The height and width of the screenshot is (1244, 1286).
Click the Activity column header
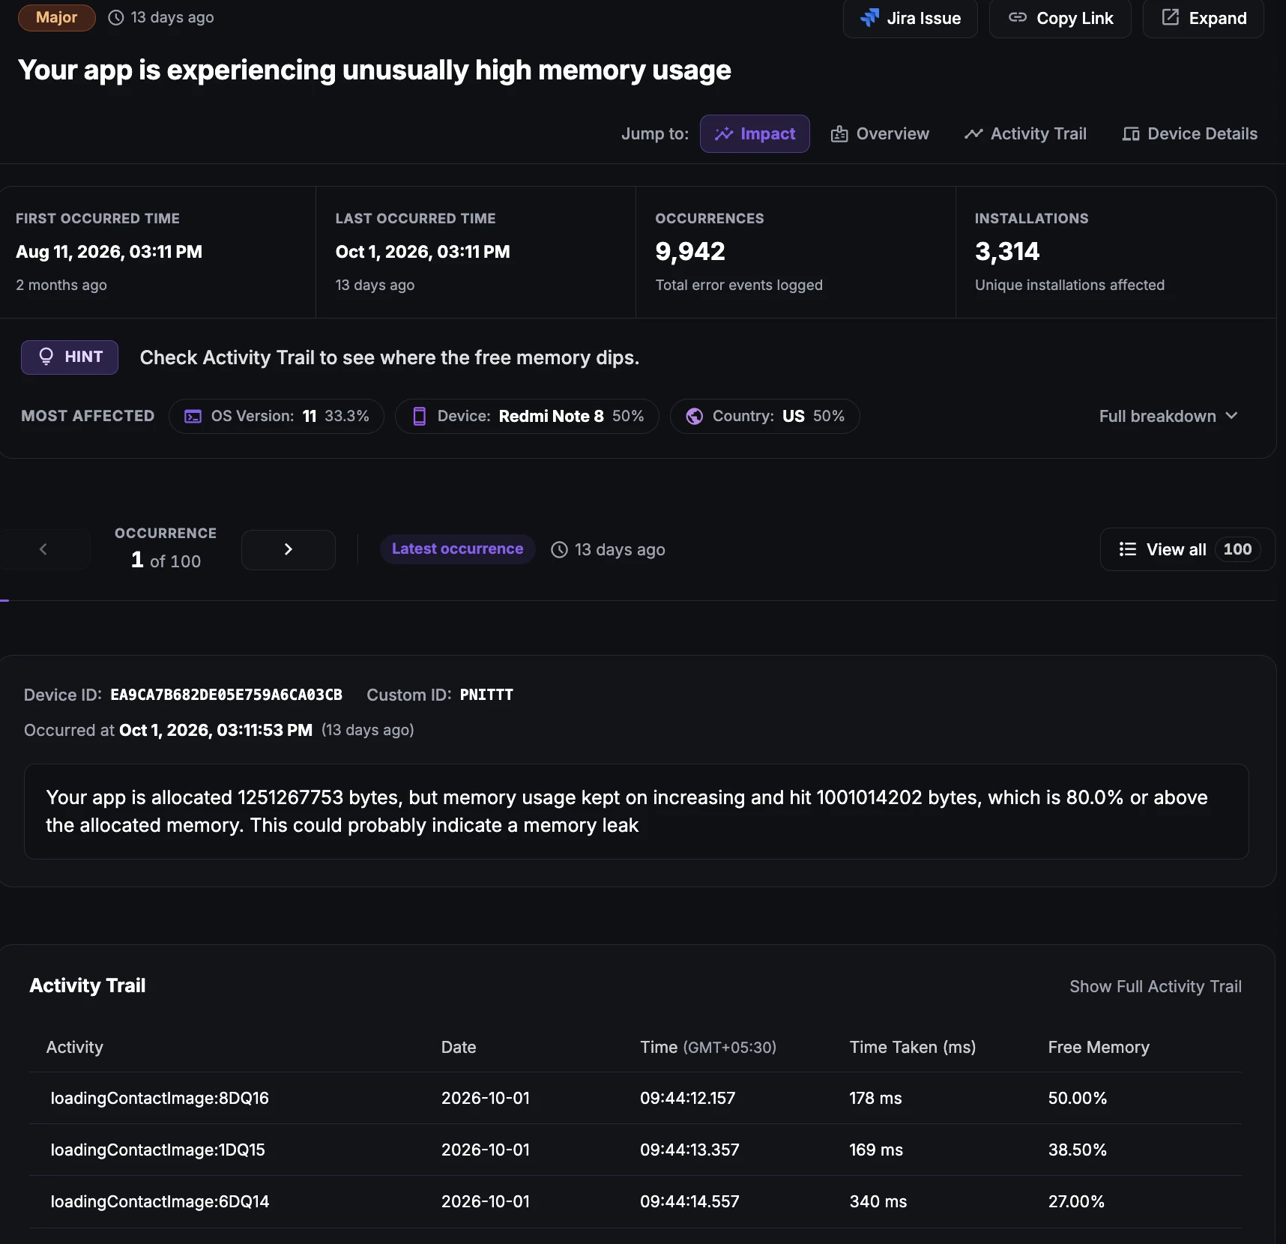click(x=75, y=1047)
